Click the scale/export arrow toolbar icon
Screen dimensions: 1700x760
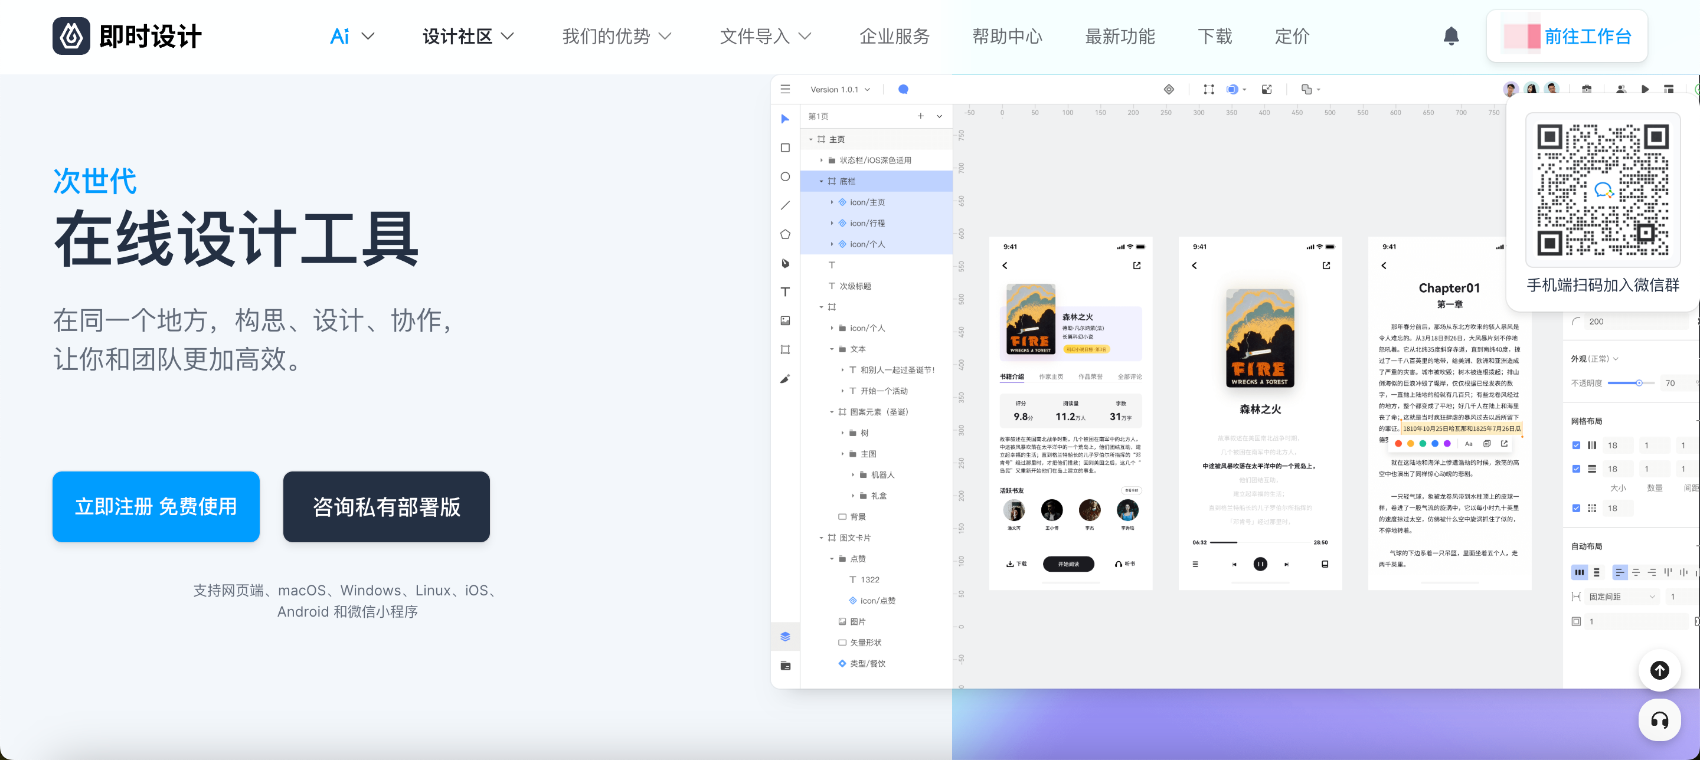(x=1266, y=89)
